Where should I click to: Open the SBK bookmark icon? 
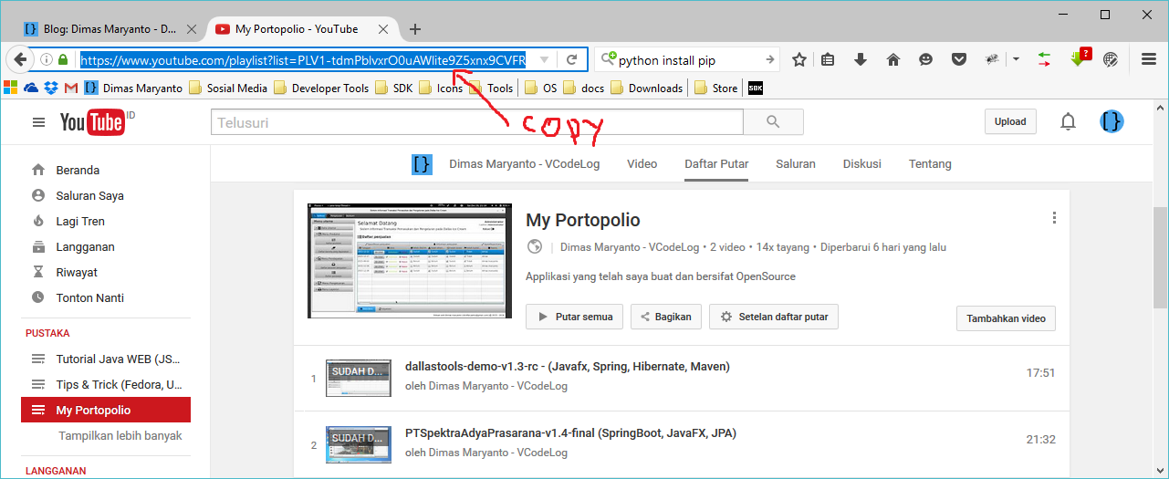coord(756,89)
